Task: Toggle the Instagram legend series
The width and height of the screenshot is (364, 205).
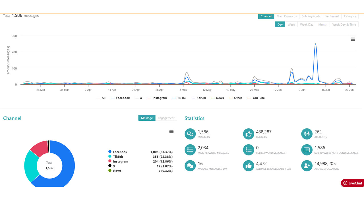Action: tap(157, 98)
